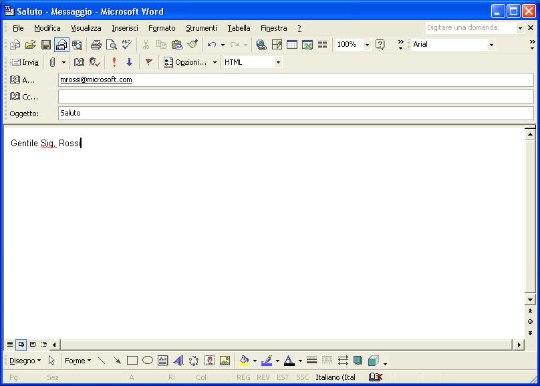Click the red message flag icon
Screen dimensions: 540x386
coord(148,62)
